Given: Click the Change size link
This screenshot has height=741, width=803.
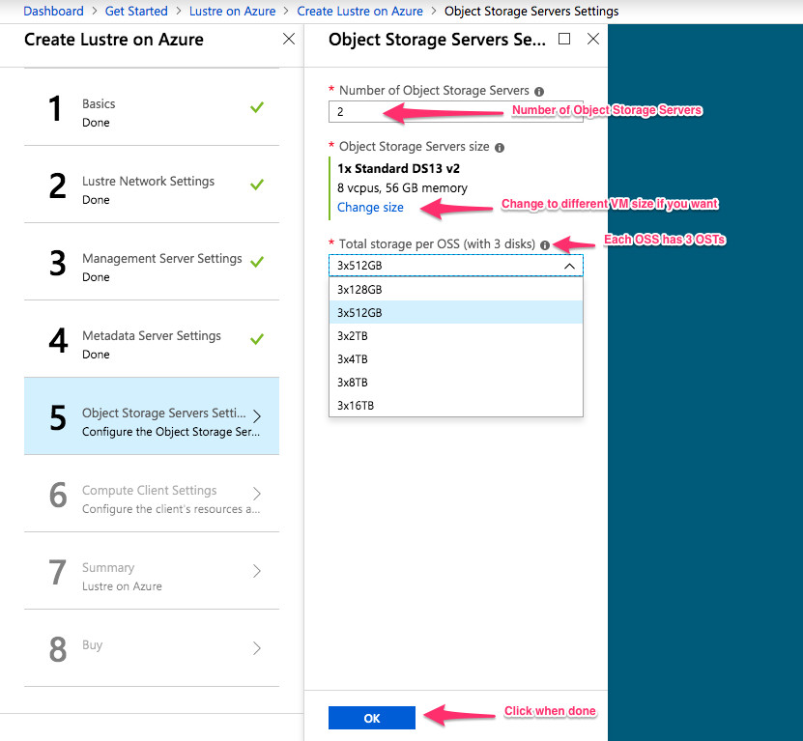Looking at the screenshot, I should coord(370,208).
